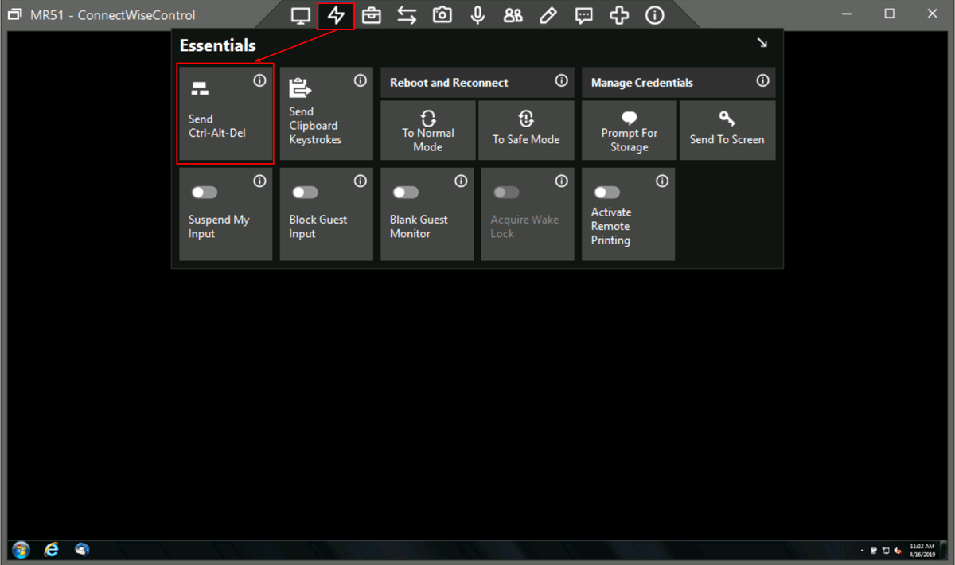This screenshot has height=565, width=955.
Task: Click the Essentials panel title
Action: [x=218, y=46]
